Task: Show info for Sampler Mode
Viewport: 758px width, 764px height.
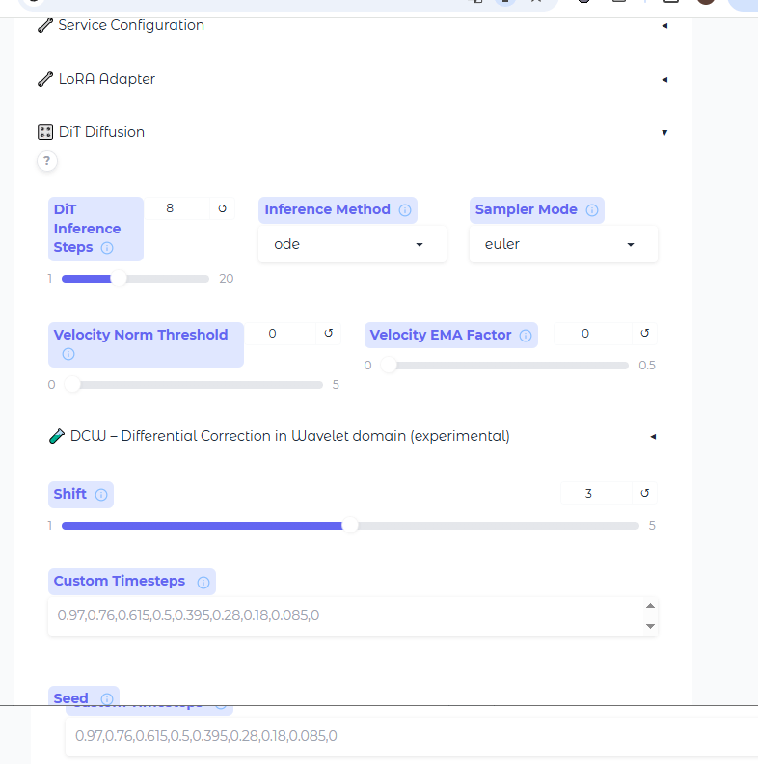Action: tap(592, 210)
